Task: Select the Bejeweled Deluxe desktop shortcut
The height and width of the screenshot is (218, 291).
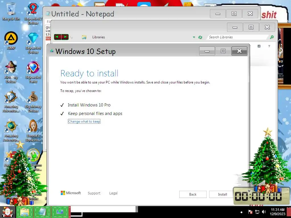Action: [33, 43]
